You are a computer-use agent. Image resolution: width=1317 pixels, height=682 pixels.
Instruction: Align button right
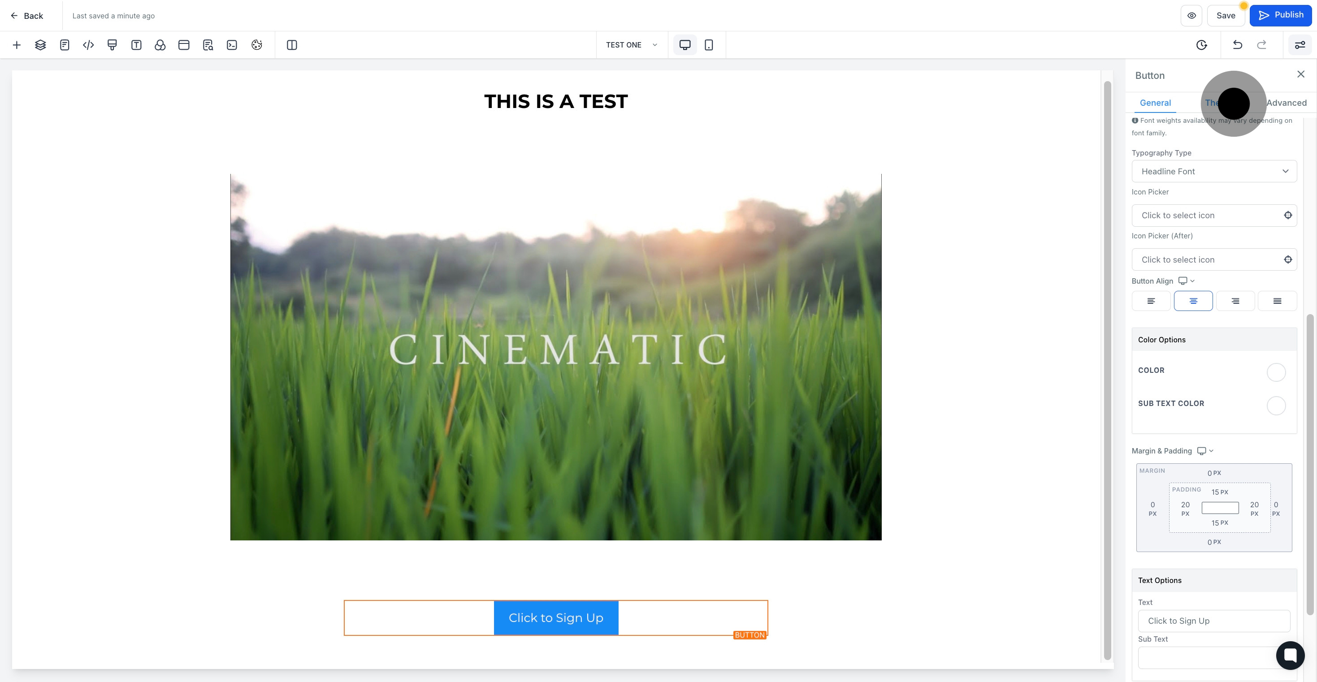point(1235,301)
